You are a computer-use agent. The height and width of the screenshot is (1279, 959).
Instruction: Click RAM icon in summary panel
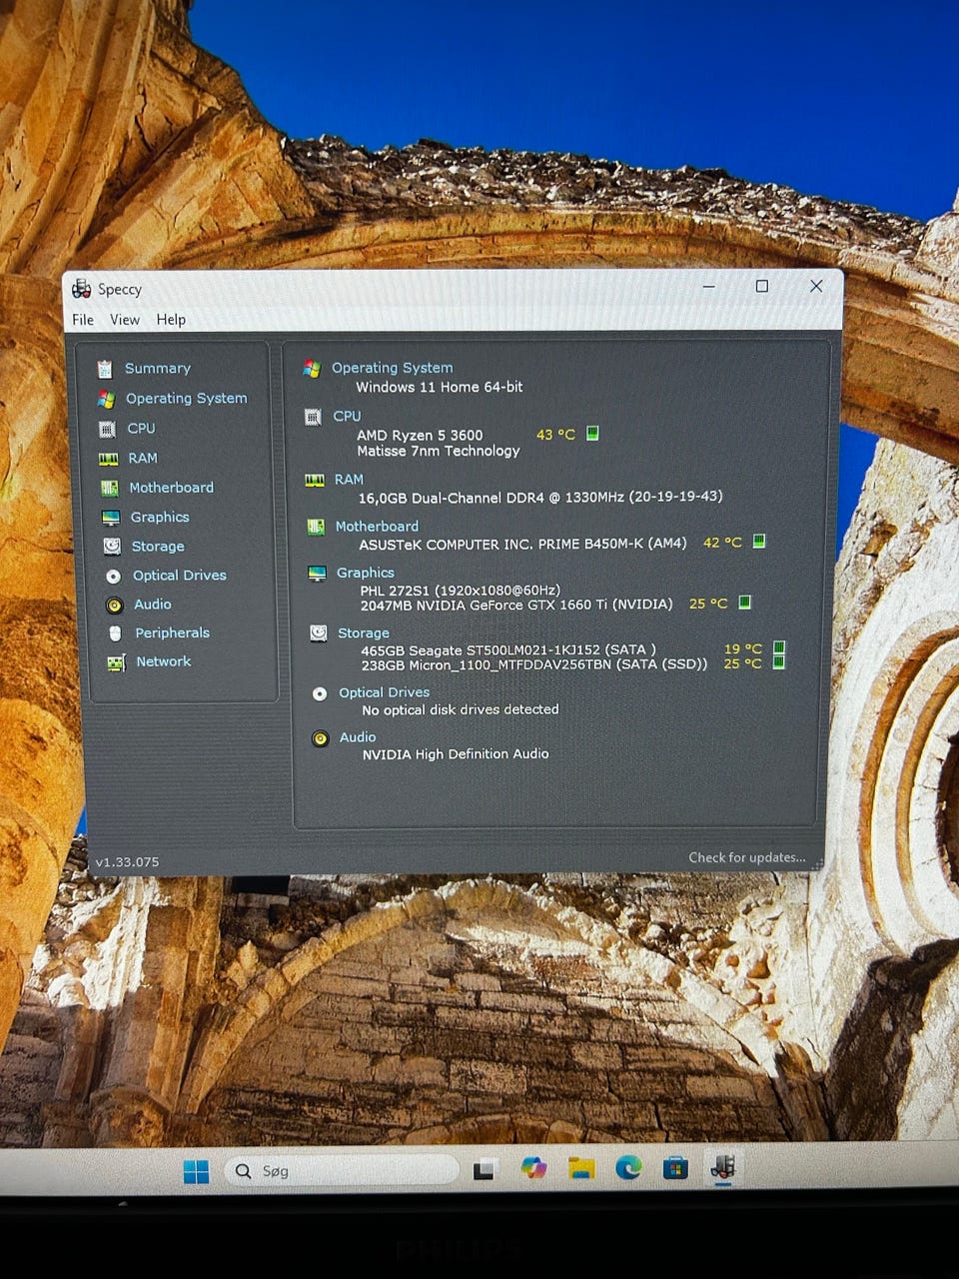tap(315, 481)
